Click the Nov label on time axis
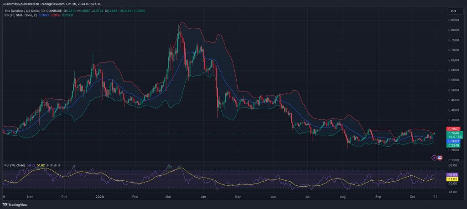The width and height of the screenshot is (467, 209). pos(30,197)
